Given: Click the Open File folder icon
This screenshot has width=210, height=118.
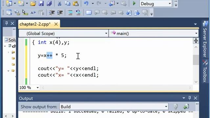Looking at the screenshot, I should coord(33,4).
